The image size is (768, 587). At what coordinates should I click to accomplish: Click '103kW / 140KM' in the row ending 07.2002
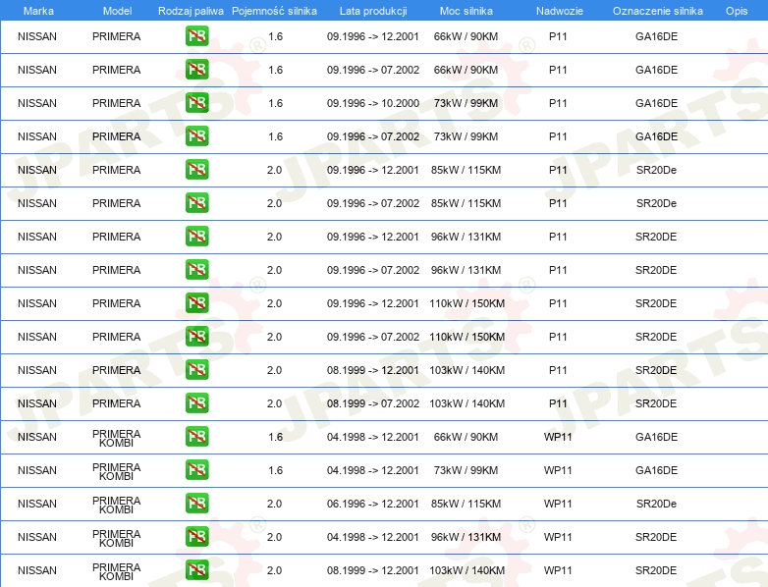tap(467, 403)
